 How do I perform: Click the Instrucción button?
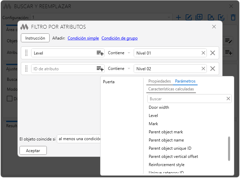coord(35,38)
